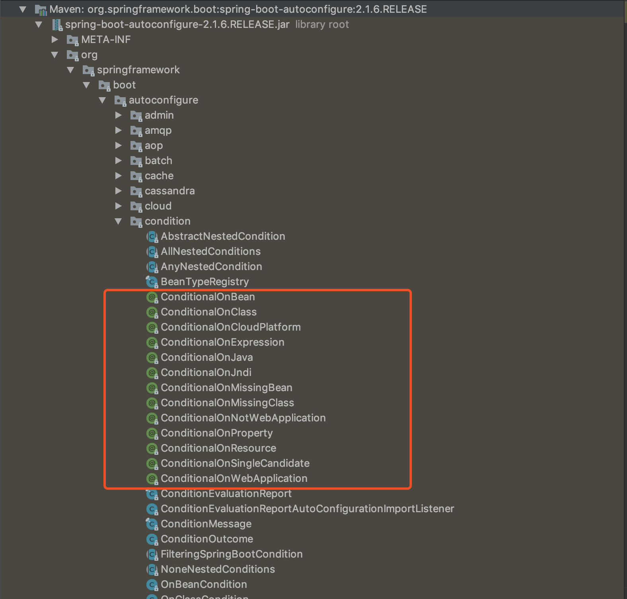Expand the cloud package arrow

point(118,206)
